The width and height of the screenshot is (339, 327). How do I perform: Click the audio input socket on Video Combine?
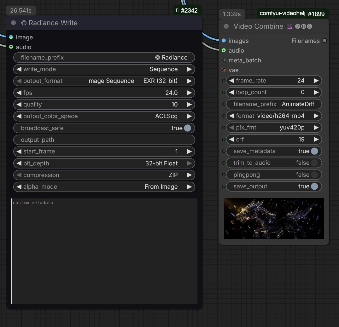[224, 50]
